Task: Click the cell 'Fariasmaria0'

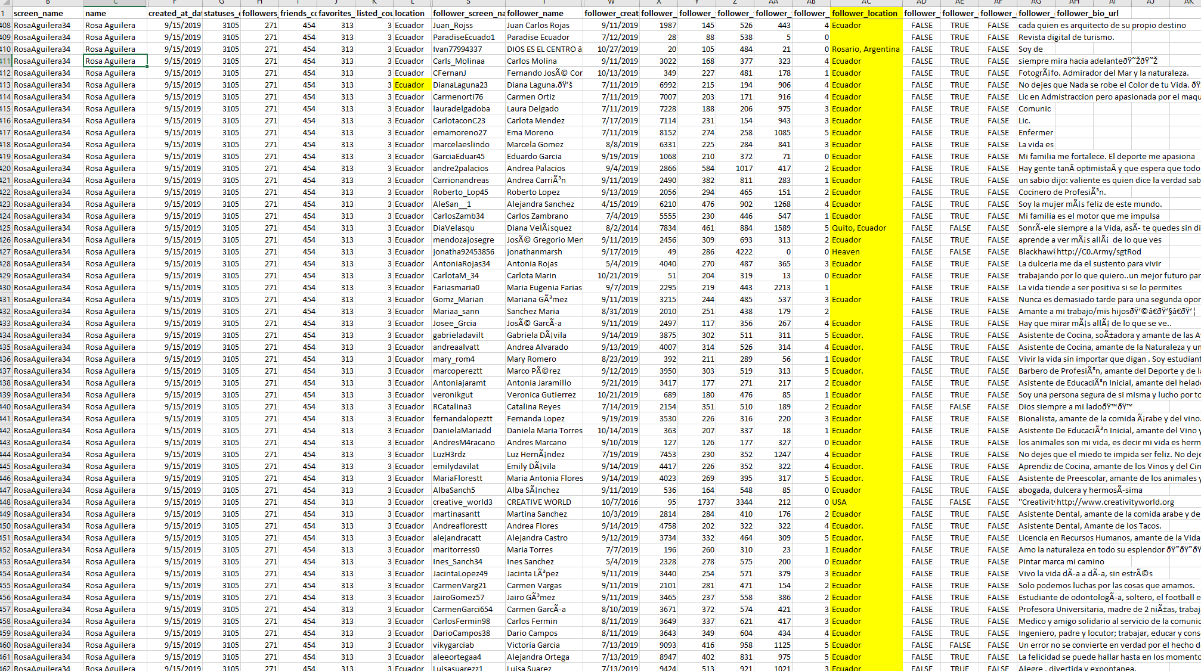Action: point(468,287)
